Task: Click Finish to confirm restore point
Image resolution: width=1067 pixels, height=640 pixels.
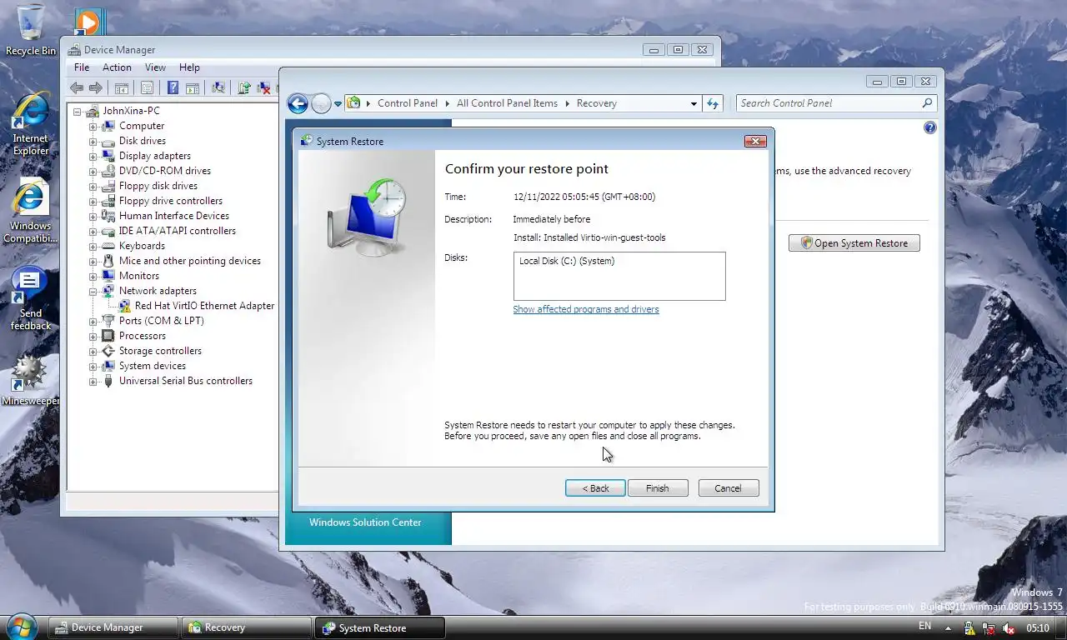Action: 658,488
